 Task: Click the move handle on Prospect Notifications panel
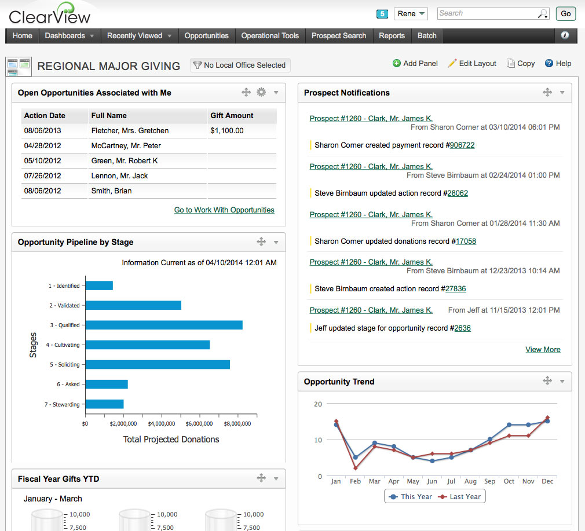(x=547, y=92)
